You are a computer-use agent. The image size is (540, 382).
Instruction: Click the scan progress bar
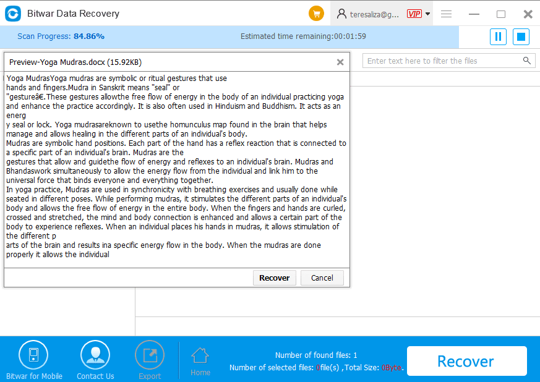pyautogui.click(x=229, y=37)
